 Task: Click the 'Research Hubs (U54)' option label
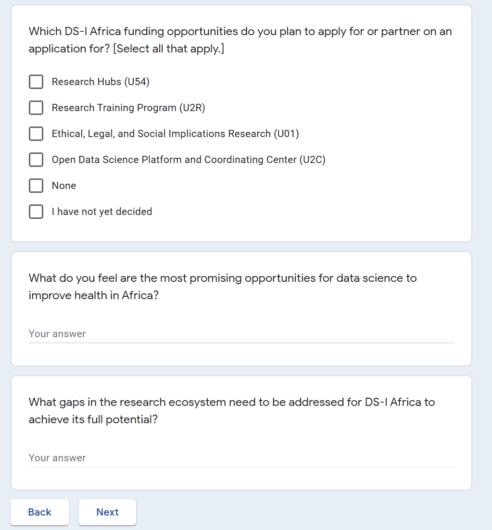pyautogui.click(x=101, y=82)
